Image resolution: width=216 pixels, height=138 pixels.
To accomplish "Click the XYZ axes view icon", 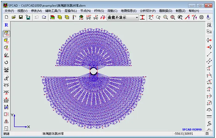I will click(x=6, y=55).
